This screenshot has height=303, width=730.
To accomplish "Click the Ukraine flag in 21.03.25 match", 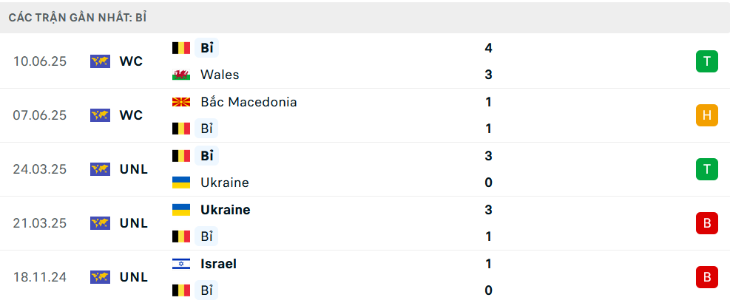I will point(180,210).
